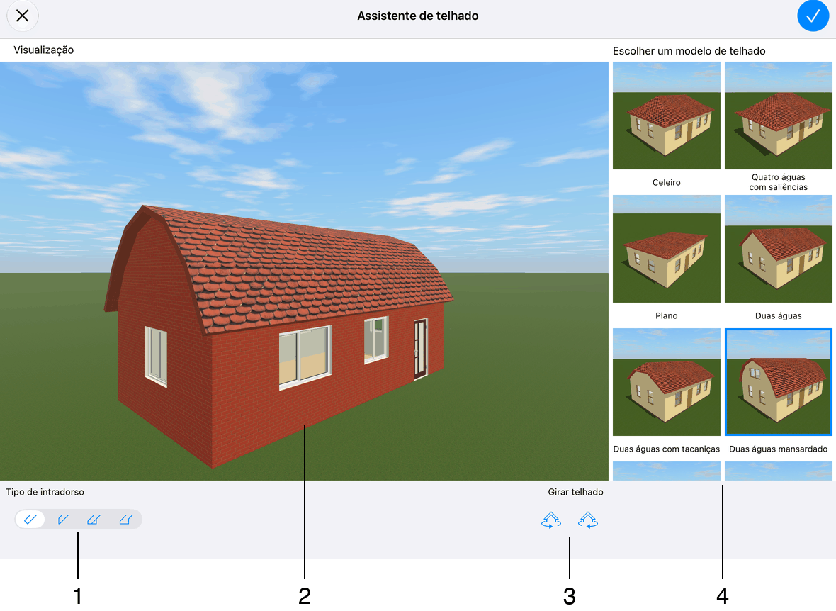The height and width of the screenshot is (611, 836).
Task: Click the "Escolher um modelo de telhado" heading
Action: 689,51
